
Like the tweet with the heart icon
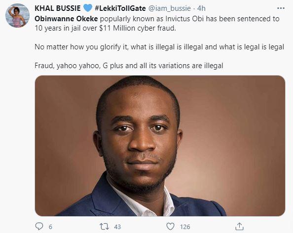pyautogui.click(x=170, y=227)
